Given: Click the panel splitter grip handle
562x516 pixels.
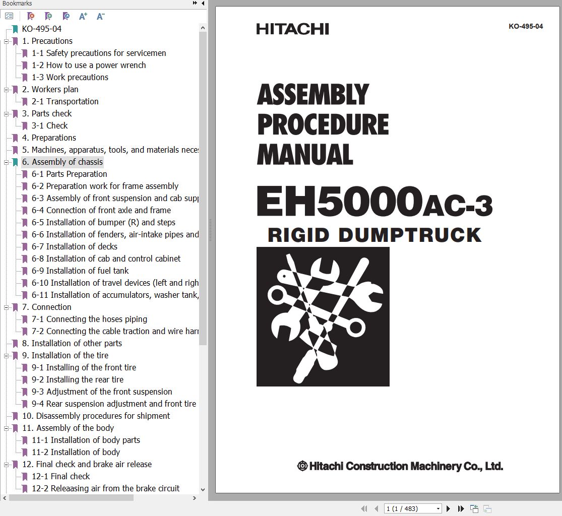Looking at the screenshot, I should pos(210,230).
